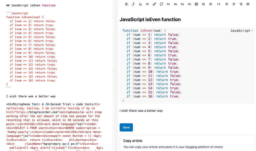
Task: Remove link with the unlink icon
Action: pyautogui.click(x=161, y=4)
